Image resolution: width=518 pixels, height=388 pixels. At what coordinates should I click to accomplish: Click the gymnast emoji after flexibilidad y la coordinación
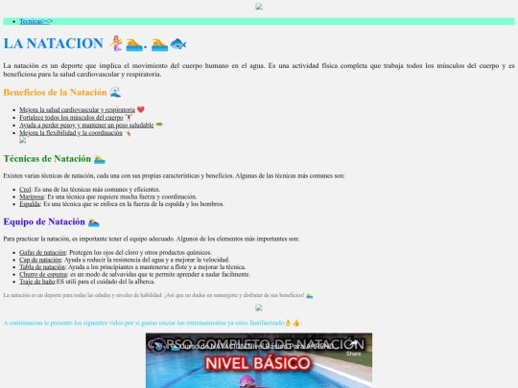click(128, 133)
